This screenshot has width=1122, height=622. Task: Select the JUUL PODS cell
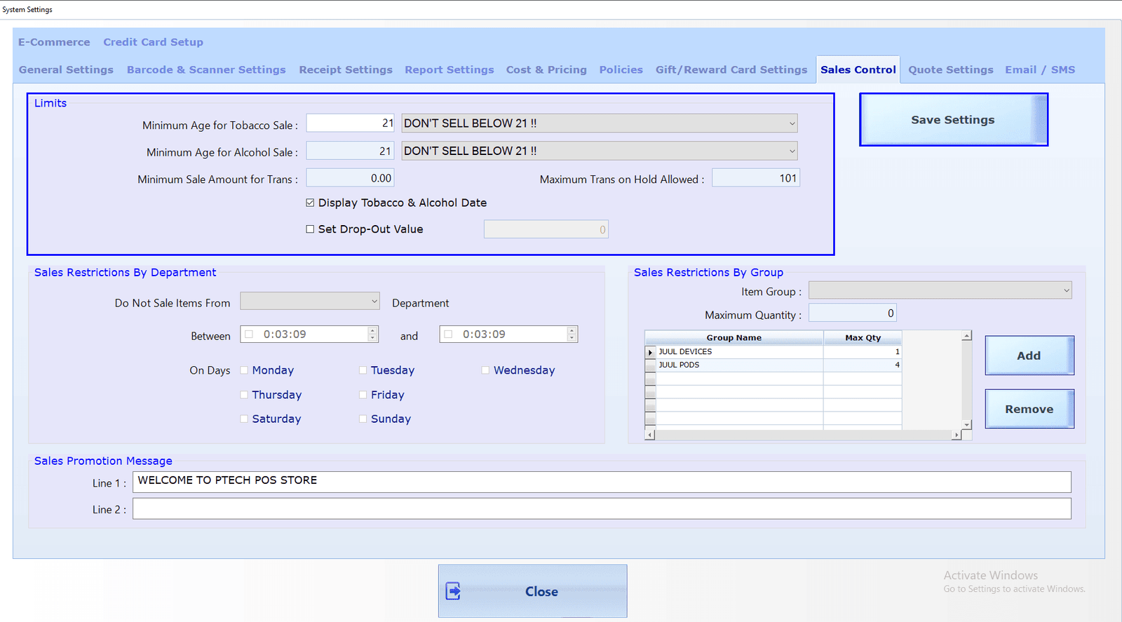tap(739, 365)
